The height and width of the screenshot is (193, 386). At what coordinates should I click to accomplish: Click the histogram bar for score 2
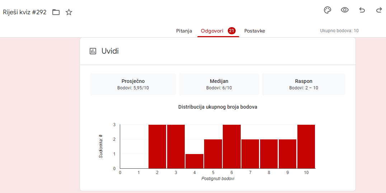[157, 147]
